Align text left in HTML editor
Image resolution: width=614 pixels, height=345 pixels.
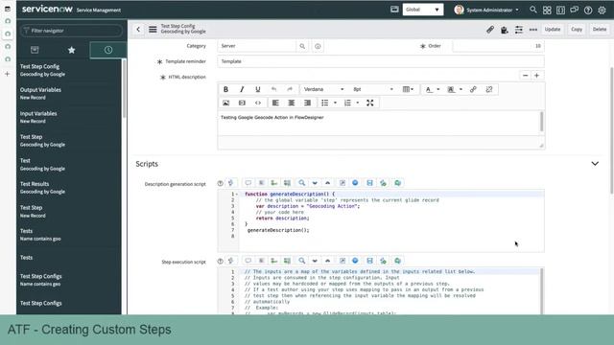tap(275, 103)
